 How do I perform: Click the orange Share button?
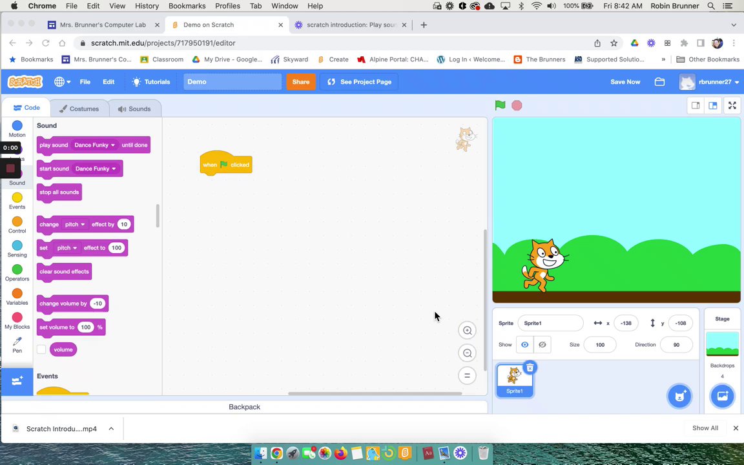[301, 81]
